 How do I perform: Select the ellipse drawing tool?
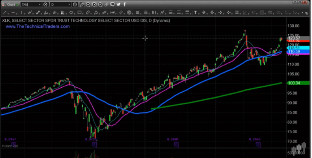click(71, 13)
